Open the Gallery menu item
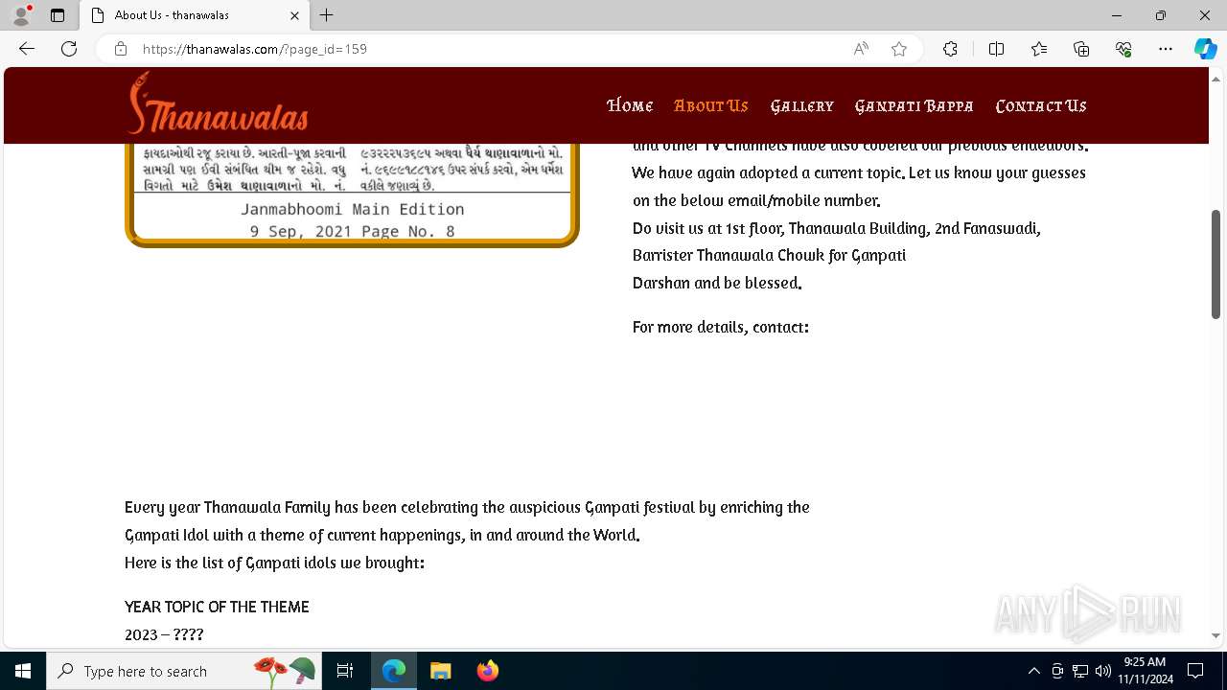The image size is (1227, 690). pyautogui.click(x=802, y=105)
